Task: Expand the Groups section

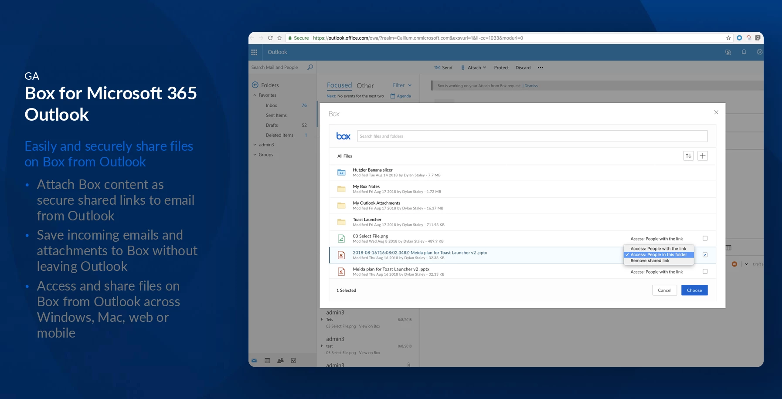Action: point(255,155)
